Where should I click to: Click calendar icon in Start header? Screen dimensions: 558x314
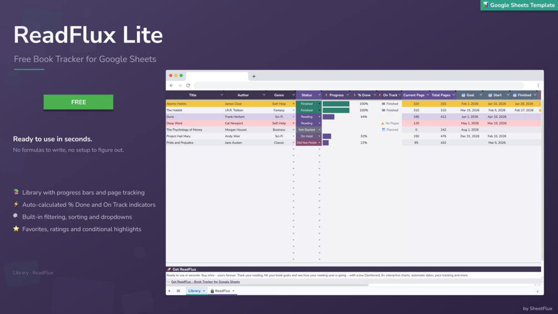tap(490, 95)
